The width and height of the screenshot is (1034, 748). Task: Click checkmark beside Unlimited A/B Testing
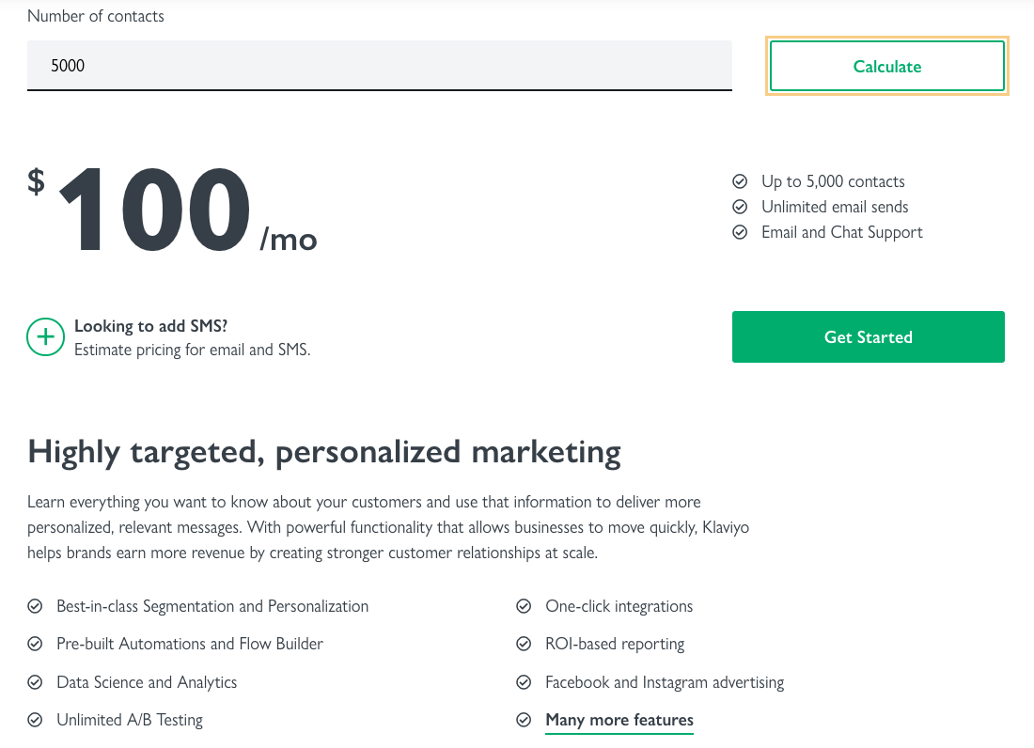(x=36, y=721)
